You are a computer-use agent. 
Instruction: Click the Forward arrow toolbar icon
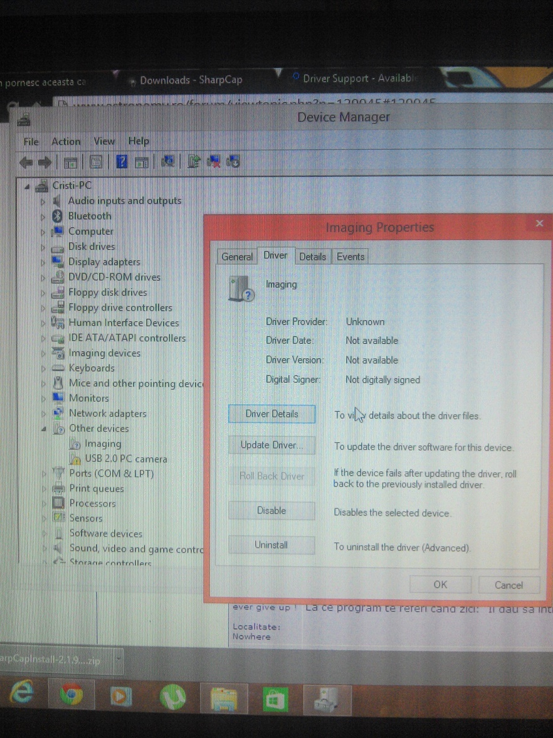pyautogui.click(x=45, y=163)
